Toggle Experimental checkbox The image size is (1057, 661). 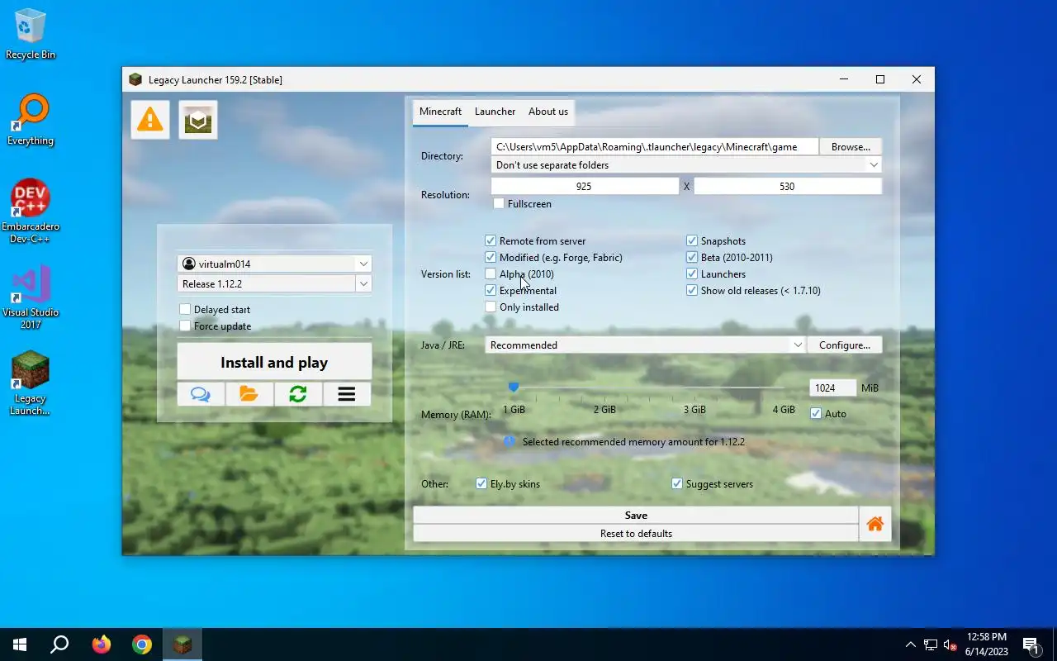[491, 290]
